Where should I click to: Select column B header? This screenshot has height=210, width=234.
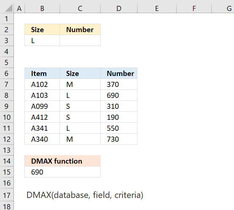[42, 8]
